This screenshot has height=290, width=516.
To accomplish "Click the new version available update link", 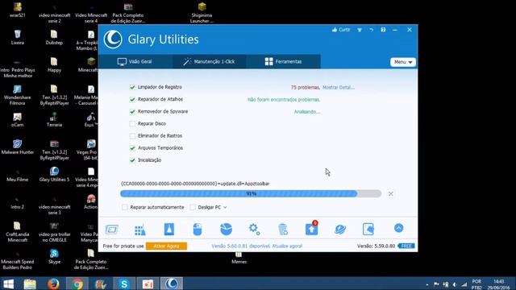I will coord(256,246).
